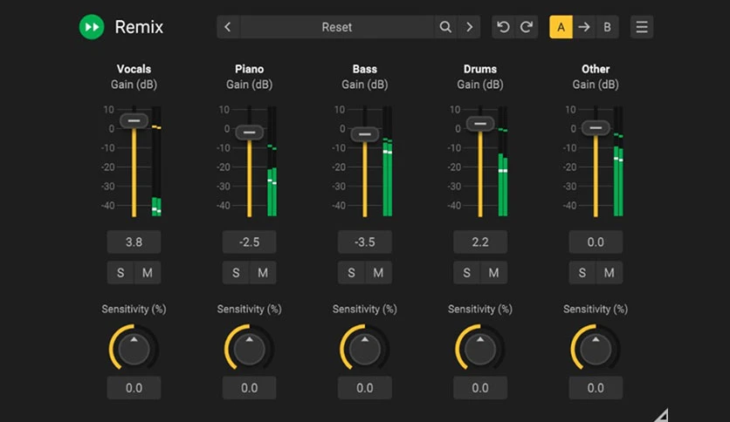Mute the Piano stem

[x=263, y=273]
